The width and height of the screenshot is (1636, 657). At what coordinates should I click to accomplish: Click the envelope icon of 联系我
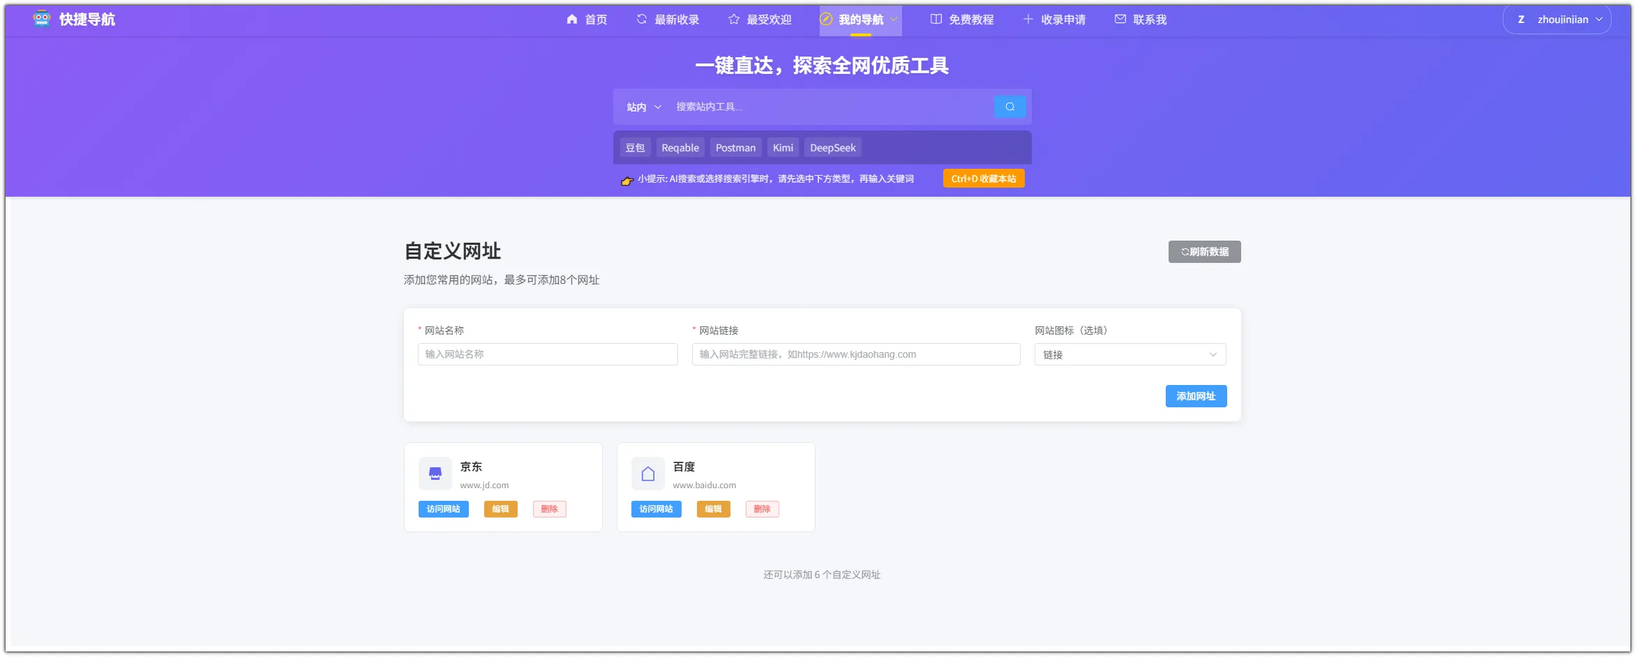click(1120, 20)
